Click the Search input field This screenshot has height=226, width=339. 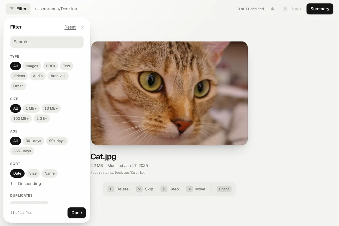pyautogui.click(x=47, y=42)
